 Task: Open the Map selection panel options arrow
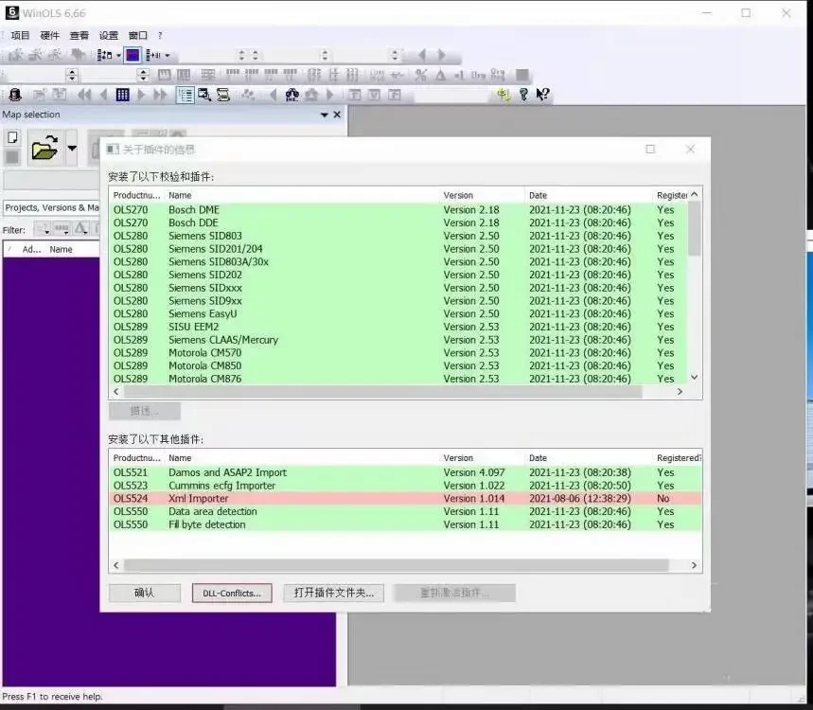click(x=324, y=115)
